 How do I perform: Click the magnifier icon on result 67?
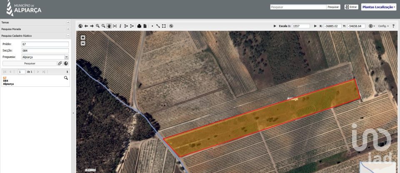(66, 78)
